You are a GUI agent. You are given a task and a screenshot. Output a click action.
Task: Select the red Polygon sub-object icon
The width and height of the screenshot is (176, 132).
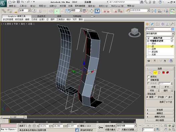coord(163,73)
